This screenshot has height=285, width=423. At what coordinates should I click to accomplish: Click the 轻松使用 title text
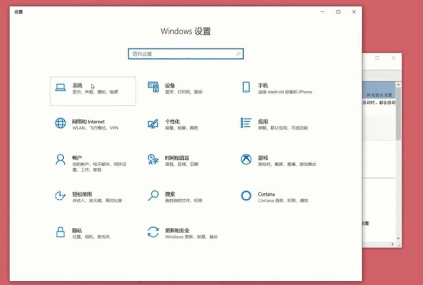click(82, 194)
